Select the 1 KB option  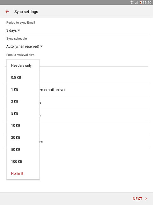click(23, 89)
